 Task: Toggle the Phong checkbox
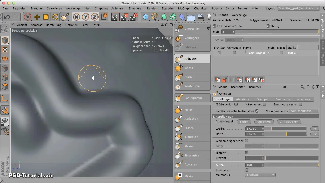point(268,26)
